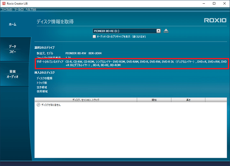Go to the ホーム section
This screenshot has width=230, height=166.
pos(13,24)
